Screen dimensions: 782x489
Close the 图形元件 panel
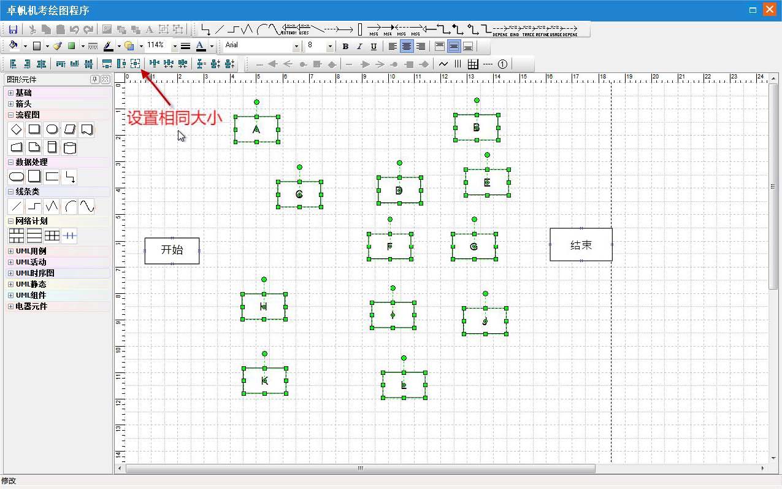(105, 79)
